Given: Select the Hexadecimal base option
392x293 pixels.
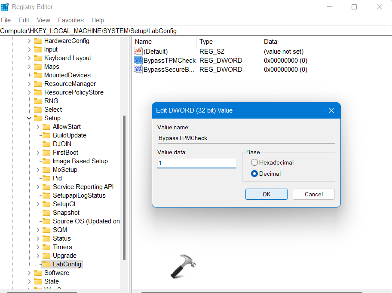Looking at the screenshot, I should point(254,162).
